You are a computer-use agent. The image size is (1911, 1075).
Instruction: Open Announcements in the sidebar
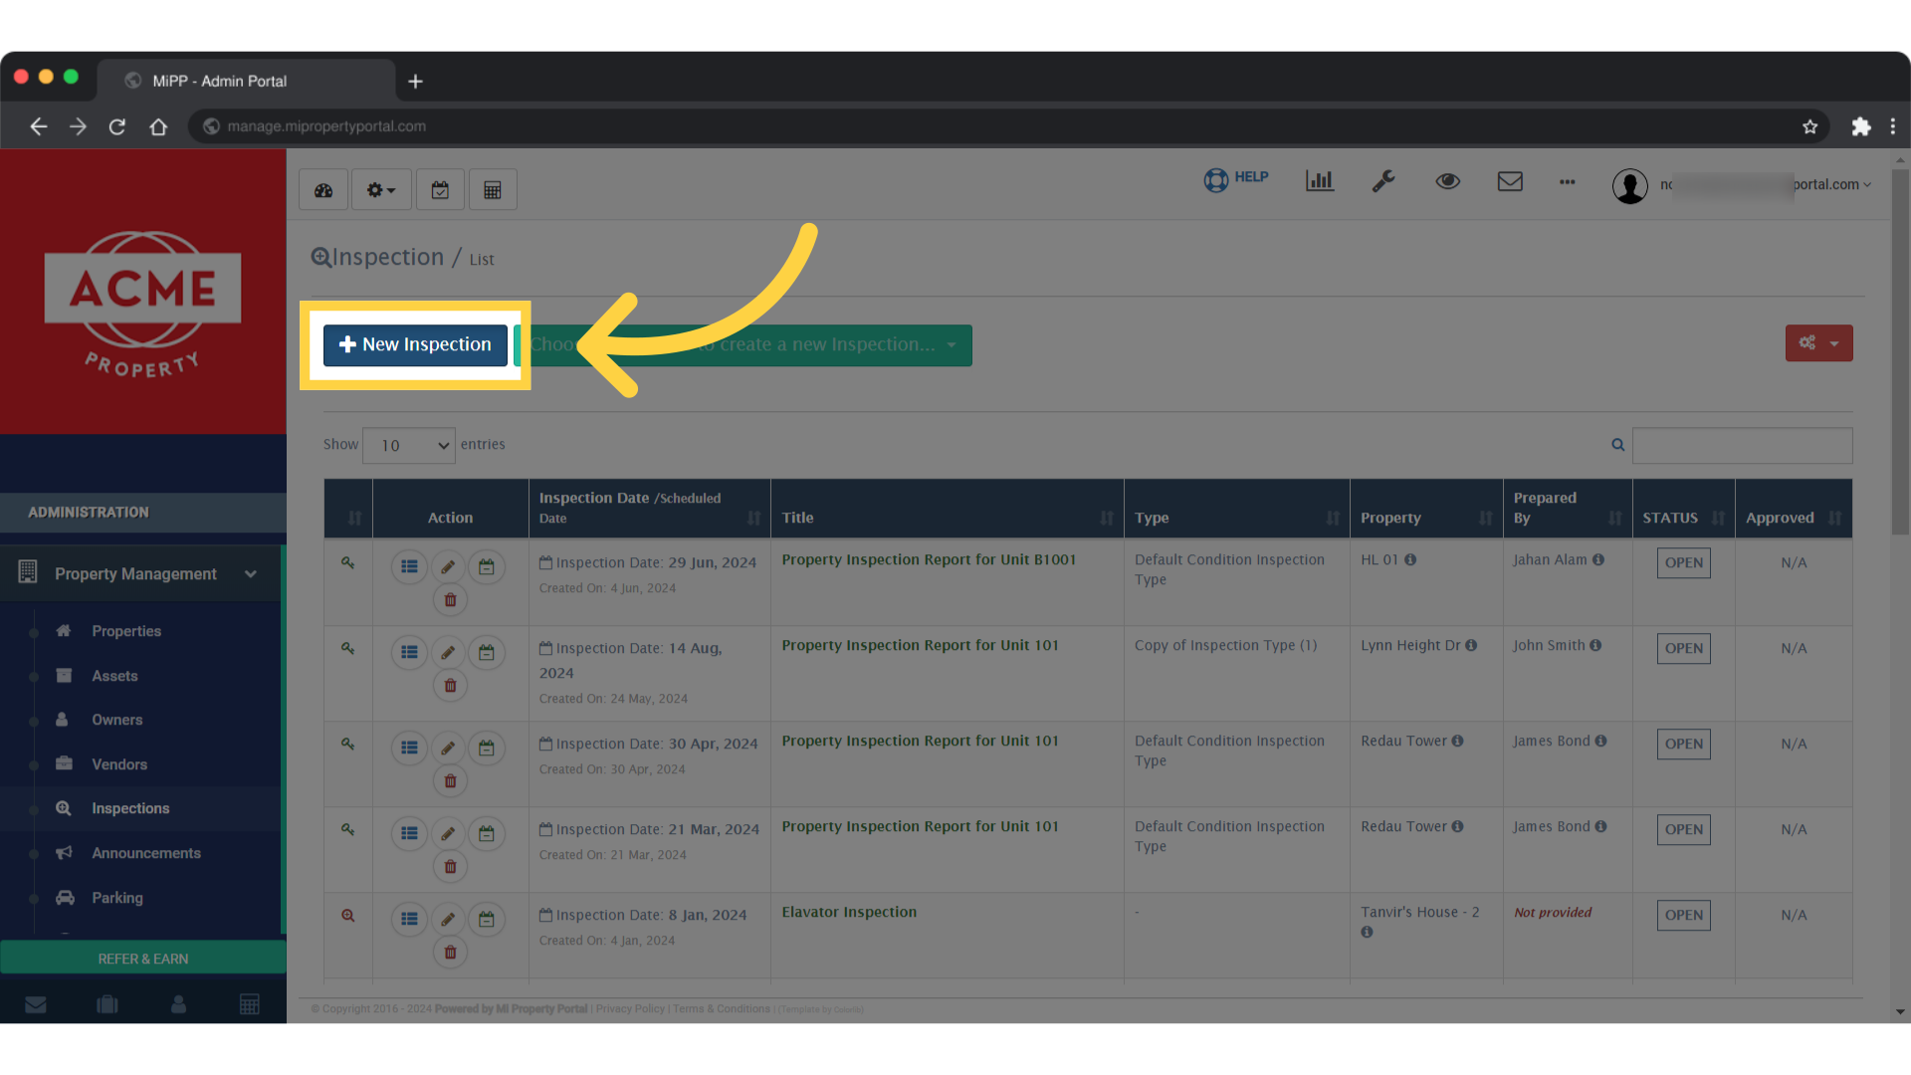point(146,853)
